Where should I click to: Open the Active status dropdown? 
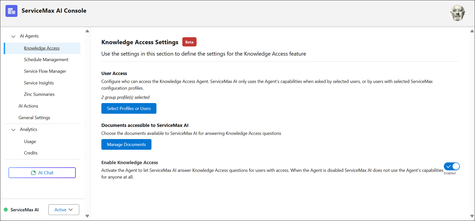point(64,210)
